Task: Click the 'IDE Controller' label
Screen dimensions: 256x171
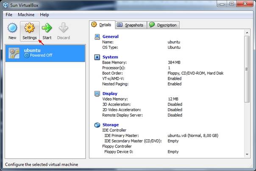Action: pyautogui.click(x=114, y=130)
